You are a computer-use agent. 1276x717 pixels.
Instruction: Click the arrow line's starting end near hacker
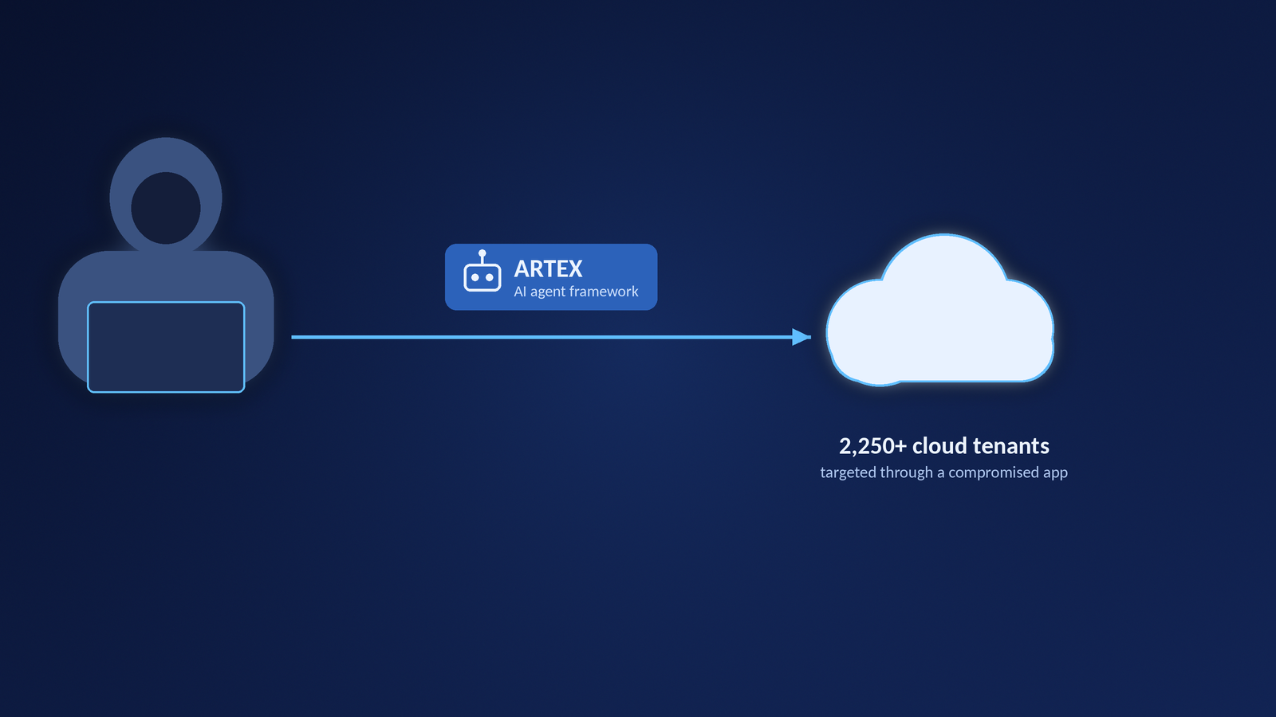tap(293, 337)
